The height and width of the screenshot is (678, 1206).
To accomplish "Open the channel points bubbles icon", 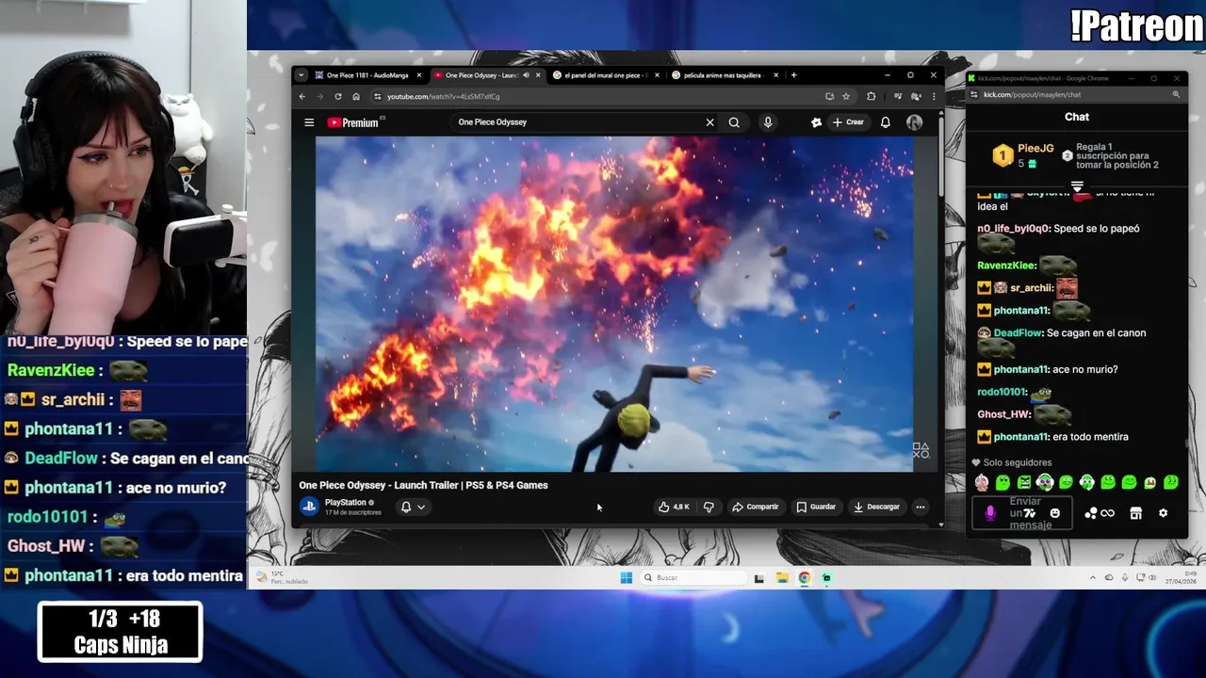I will click(x=1090, y=513).
